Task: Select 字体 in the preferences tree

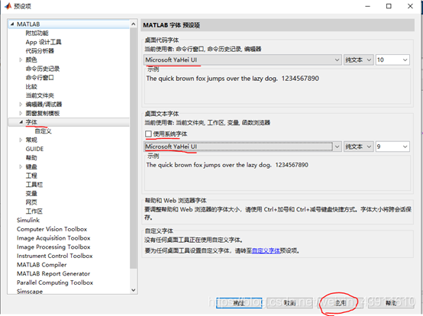Action: point(31,122)
